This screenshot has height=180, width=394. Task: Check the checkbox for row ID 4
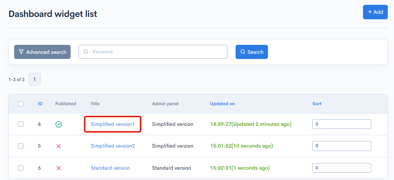pos(21,124)
